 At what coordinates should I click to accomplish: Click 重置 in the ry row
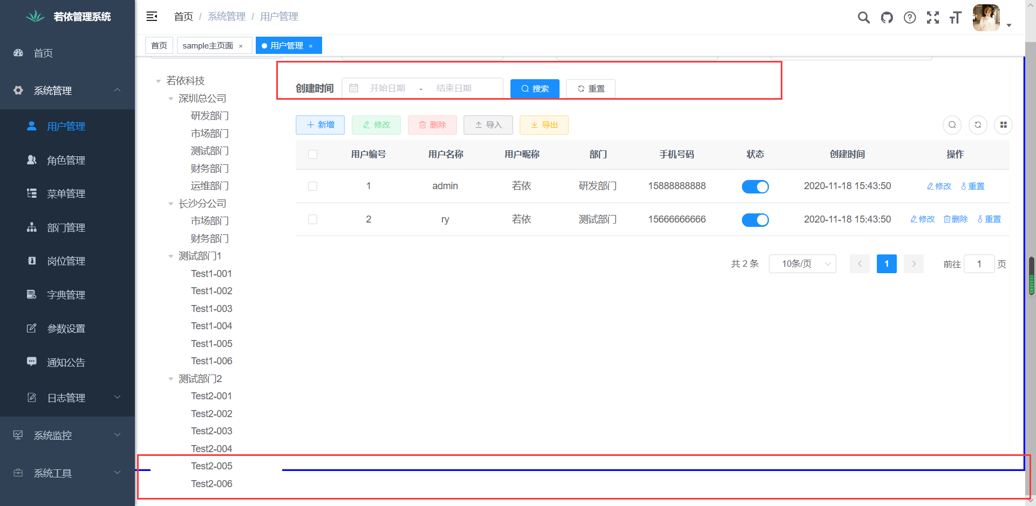pos(989,219)
